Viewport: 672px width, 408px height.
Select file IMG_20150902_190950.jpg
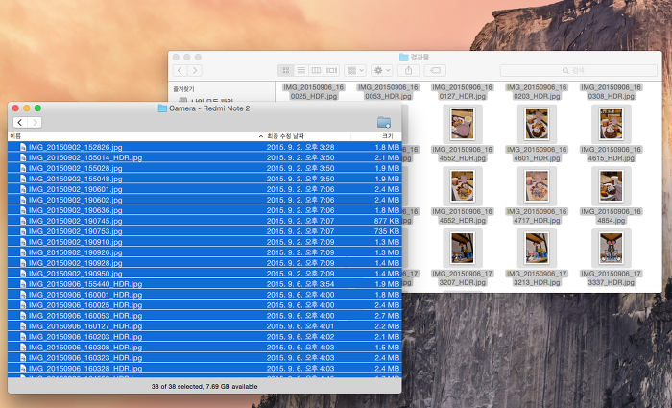tap(204, 274)
